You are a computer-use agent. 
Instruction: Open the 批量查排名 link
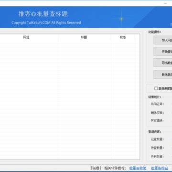(160, 168)
